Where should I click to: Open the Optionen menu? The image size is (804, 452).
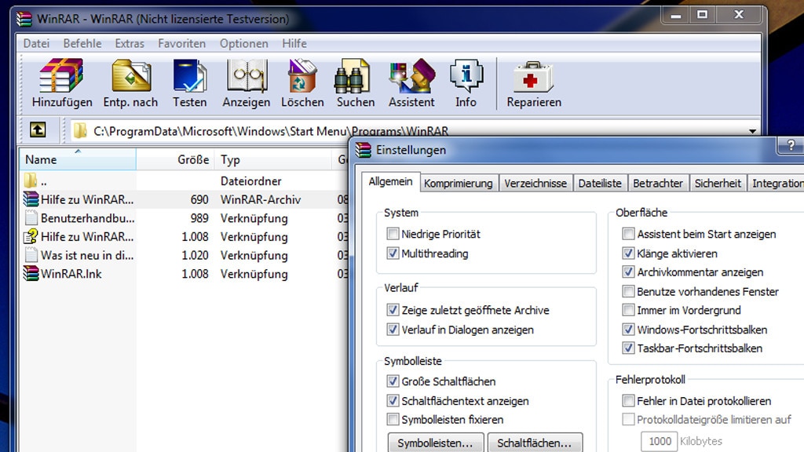[x=244, y=44]
